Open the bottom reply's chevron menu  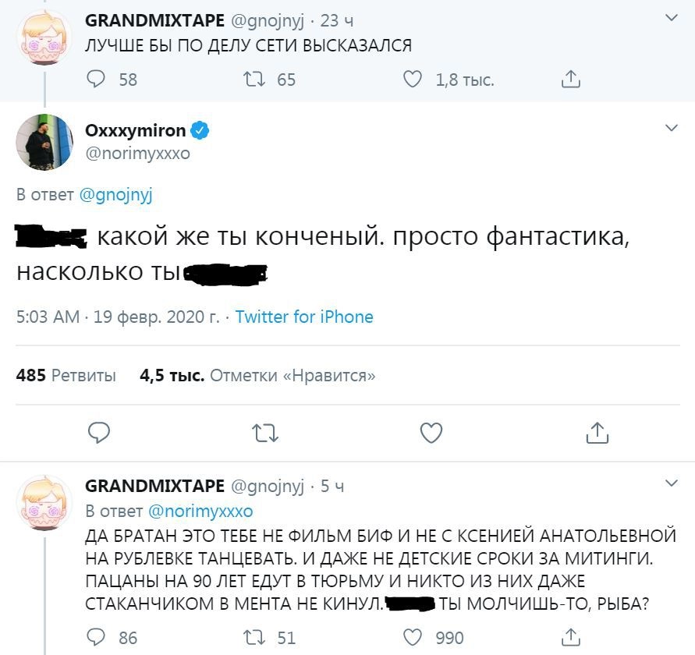671,484
